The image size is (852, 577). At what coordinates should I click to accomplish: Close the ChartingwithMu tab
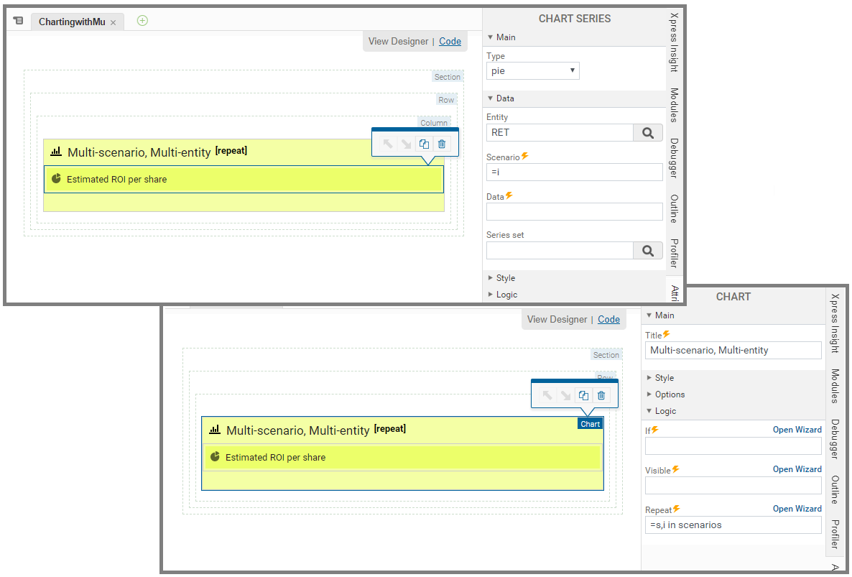coord(113,23)
